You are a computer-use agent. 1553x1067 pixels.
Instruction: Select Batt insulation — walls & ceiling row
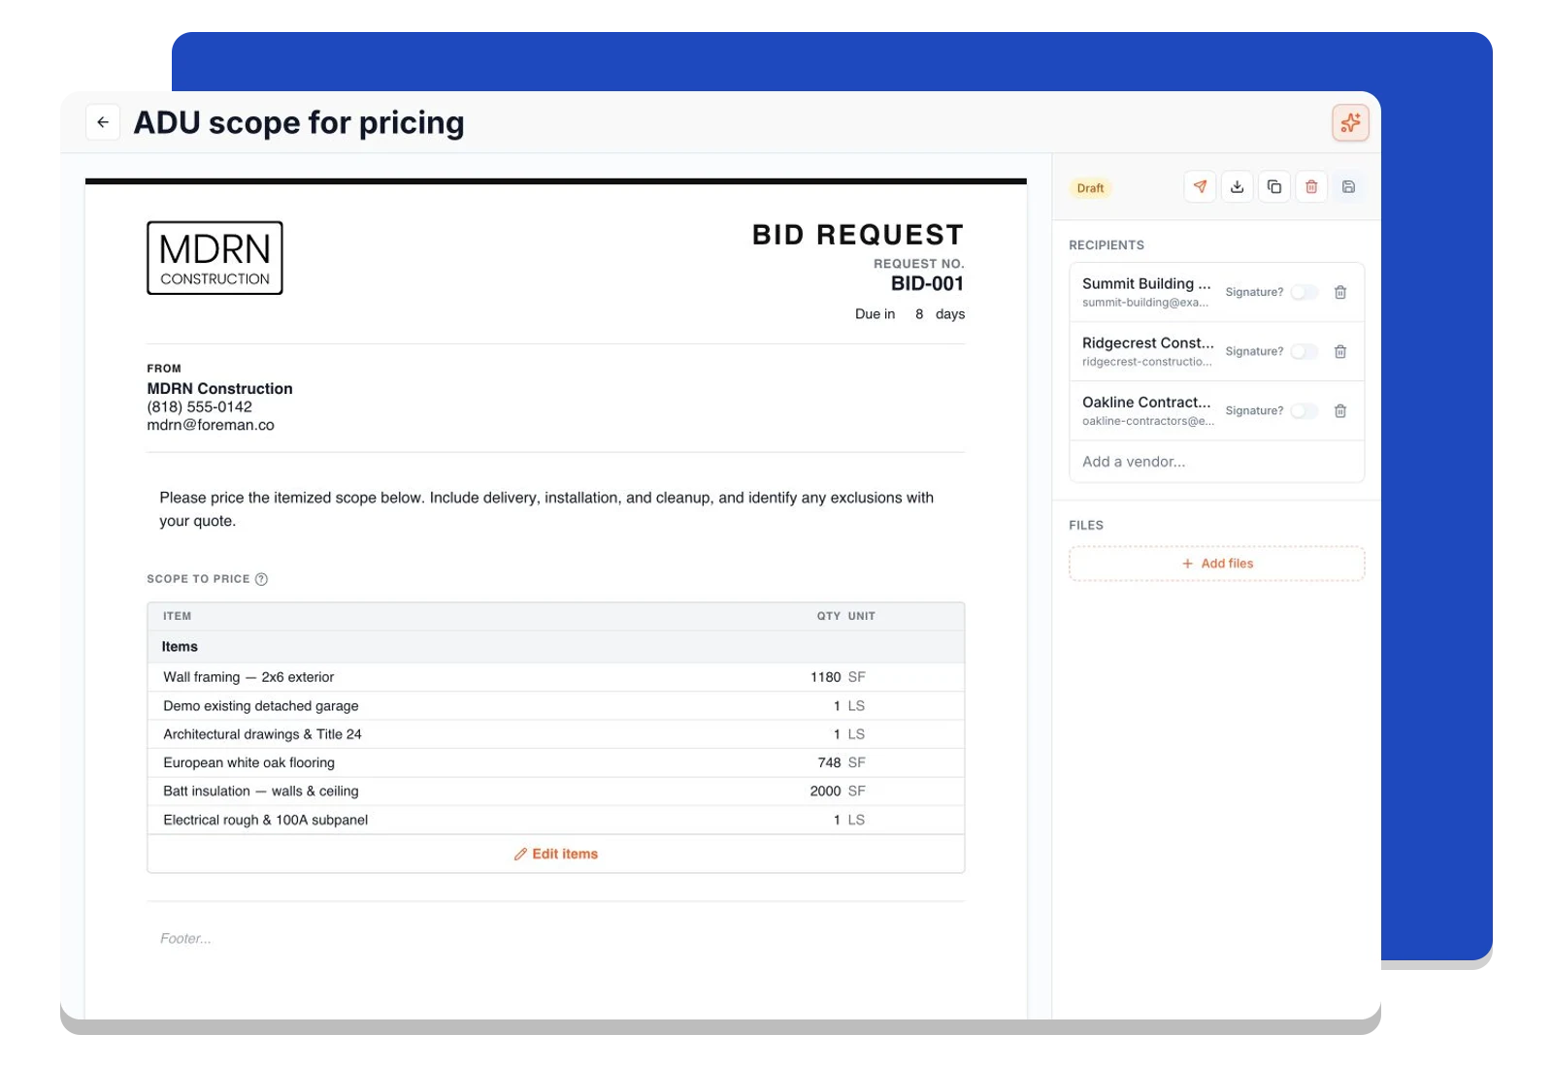click(x=555, y=792)
